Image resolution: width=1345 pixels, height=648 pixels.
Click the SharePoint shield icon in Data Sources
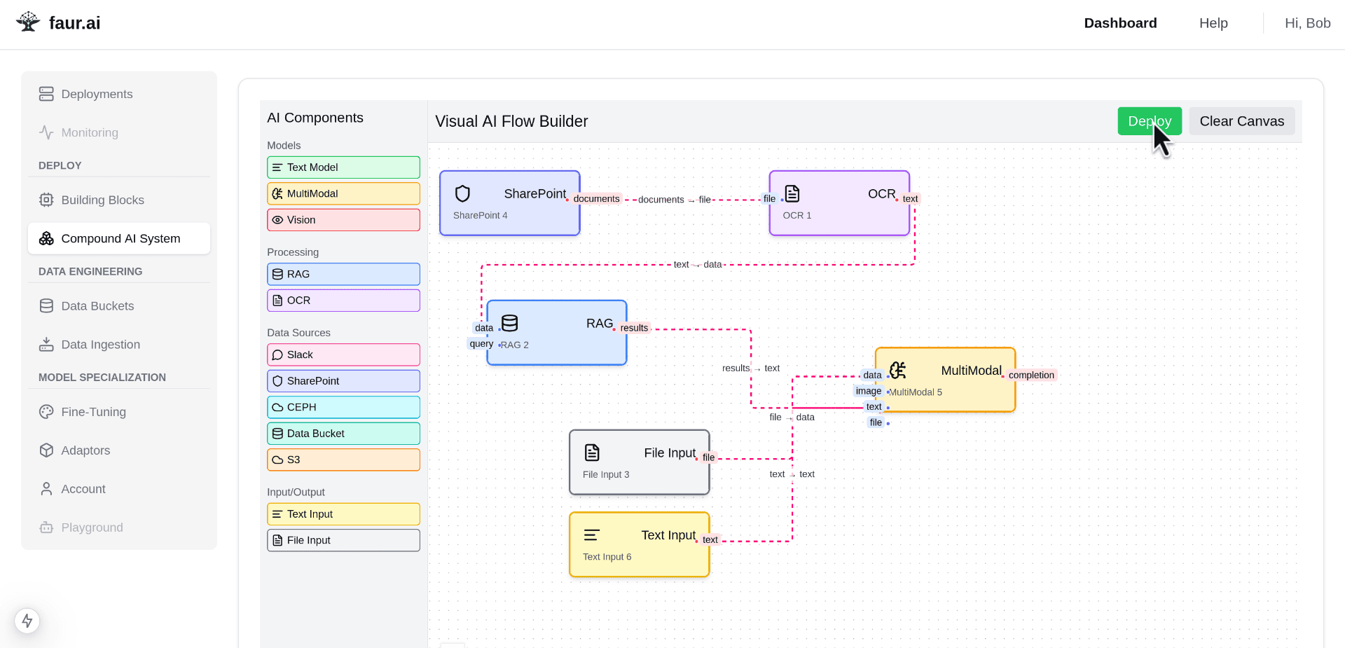click(277, 381)
